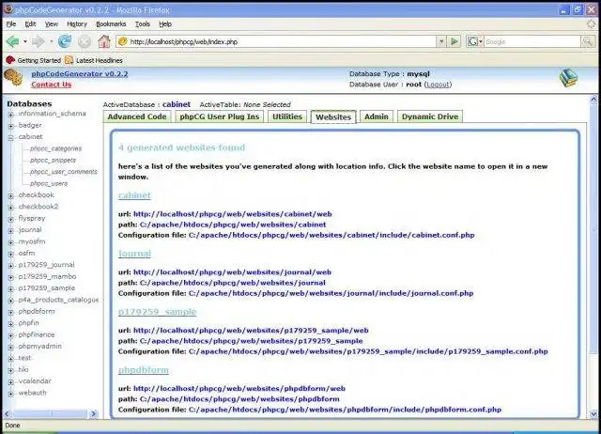Expand the checkbook database node
Screen dimensions: 601x434
pyautogui.click(x=10, y=195)
